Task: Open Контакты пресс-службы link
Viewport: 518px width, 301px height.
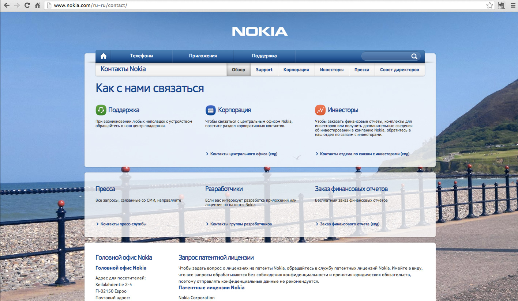Action: tap(123, 224)
